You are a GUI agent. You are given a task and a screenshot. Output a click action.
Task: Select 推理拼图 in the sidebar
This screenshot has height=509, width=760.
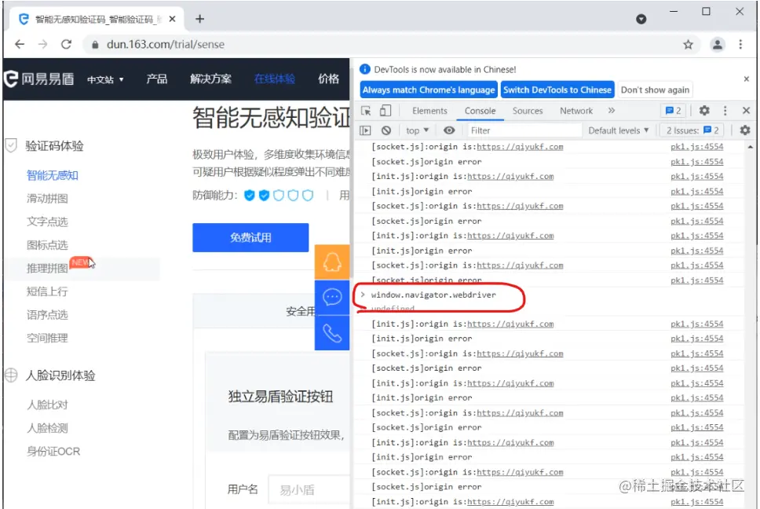47,269
